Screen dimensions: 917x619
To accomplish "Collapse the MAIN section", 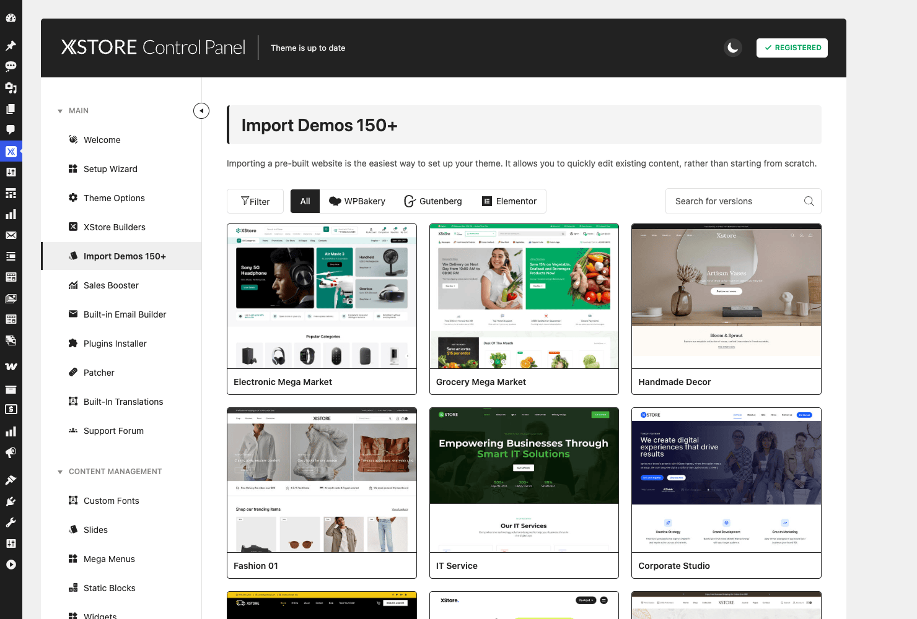I will (x=74, y=111).
